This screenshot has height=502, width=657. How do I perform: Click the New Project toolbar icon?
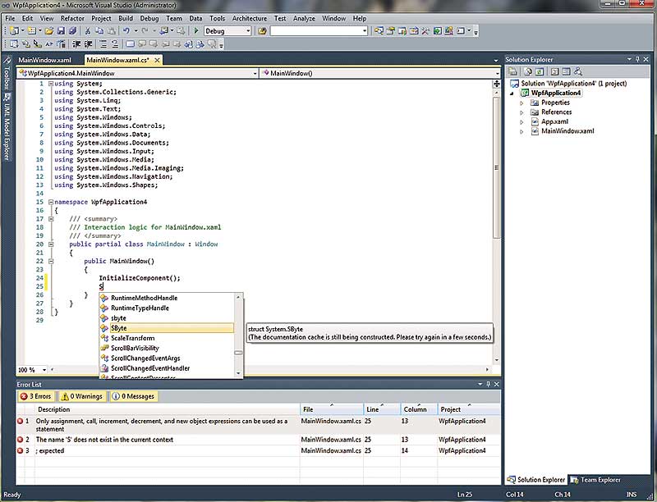tap(14, 31)
